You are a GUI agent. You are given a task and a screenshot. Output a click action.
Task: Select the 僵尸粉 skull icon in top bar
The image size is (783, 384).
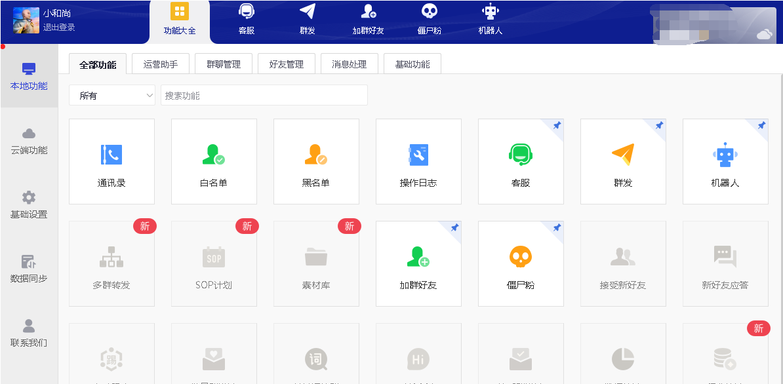[429, 20]
